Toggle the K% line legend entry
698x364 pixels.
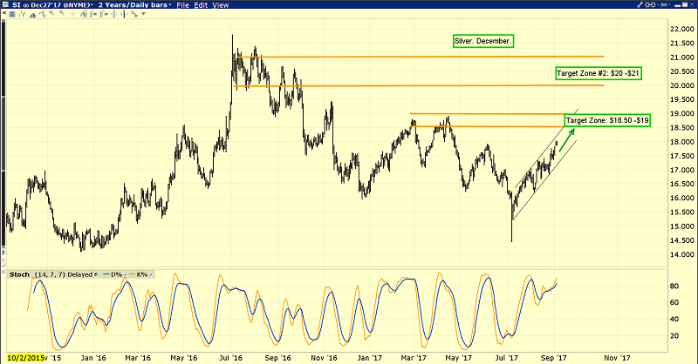[140, 274]
